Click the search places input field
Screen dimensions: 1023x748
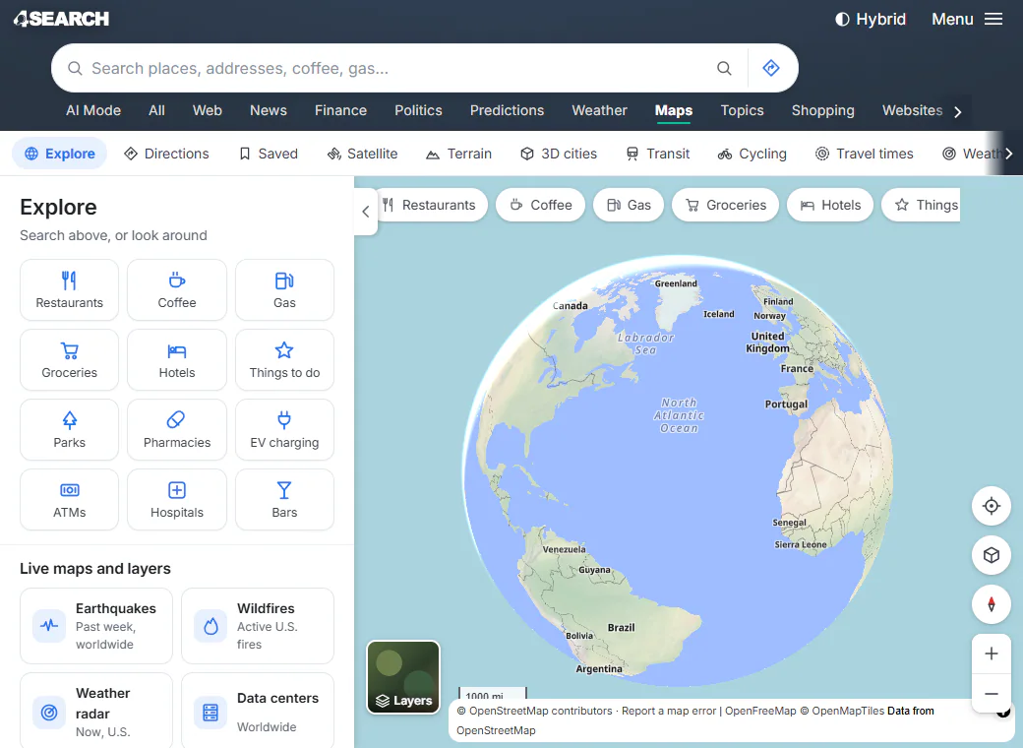(x=398, y=68)
